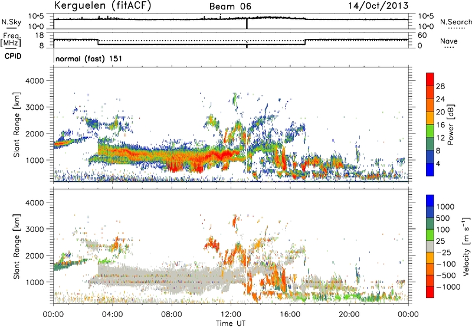Image resolution: width=472 pixels, height=327 pixels.
Task: Click the red segment of Power colorbar
Action: (430, 79)
